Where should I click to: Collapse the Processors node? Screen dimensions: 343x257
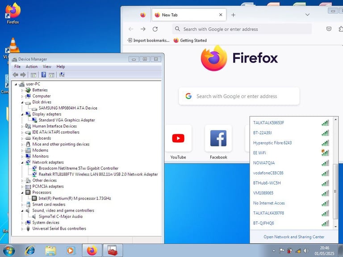tap(22, 193)
